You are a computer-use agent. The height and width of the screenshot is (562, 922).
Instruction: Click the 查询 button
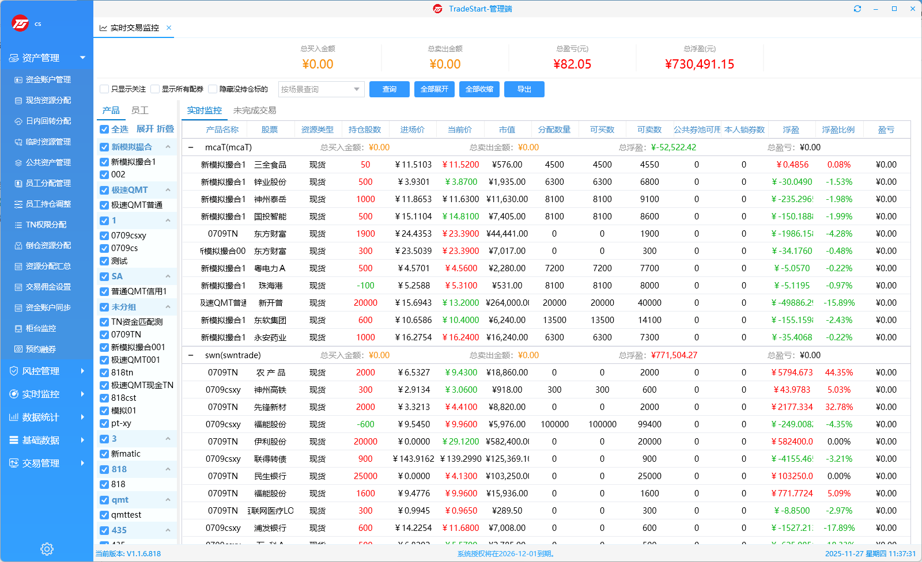click(390, 89)
